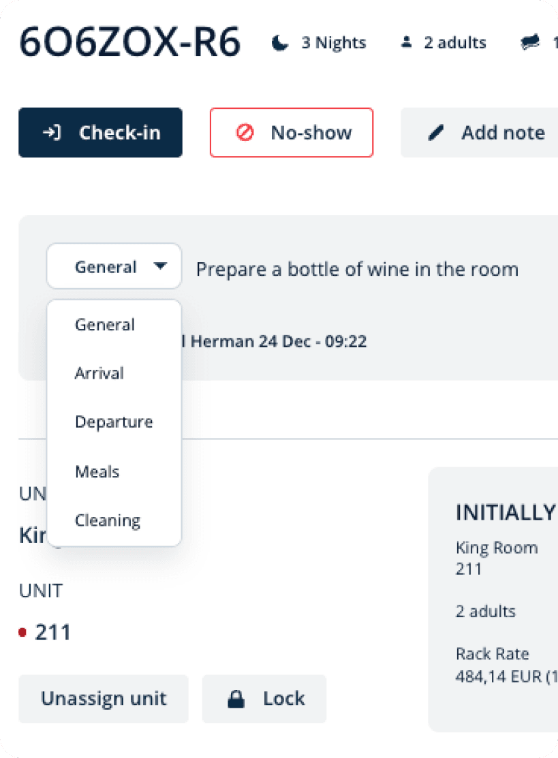Viewport: 558px width, 758px height.
Task: Click the red prohibition icon on No-show
Action: (x=245, y=132)
